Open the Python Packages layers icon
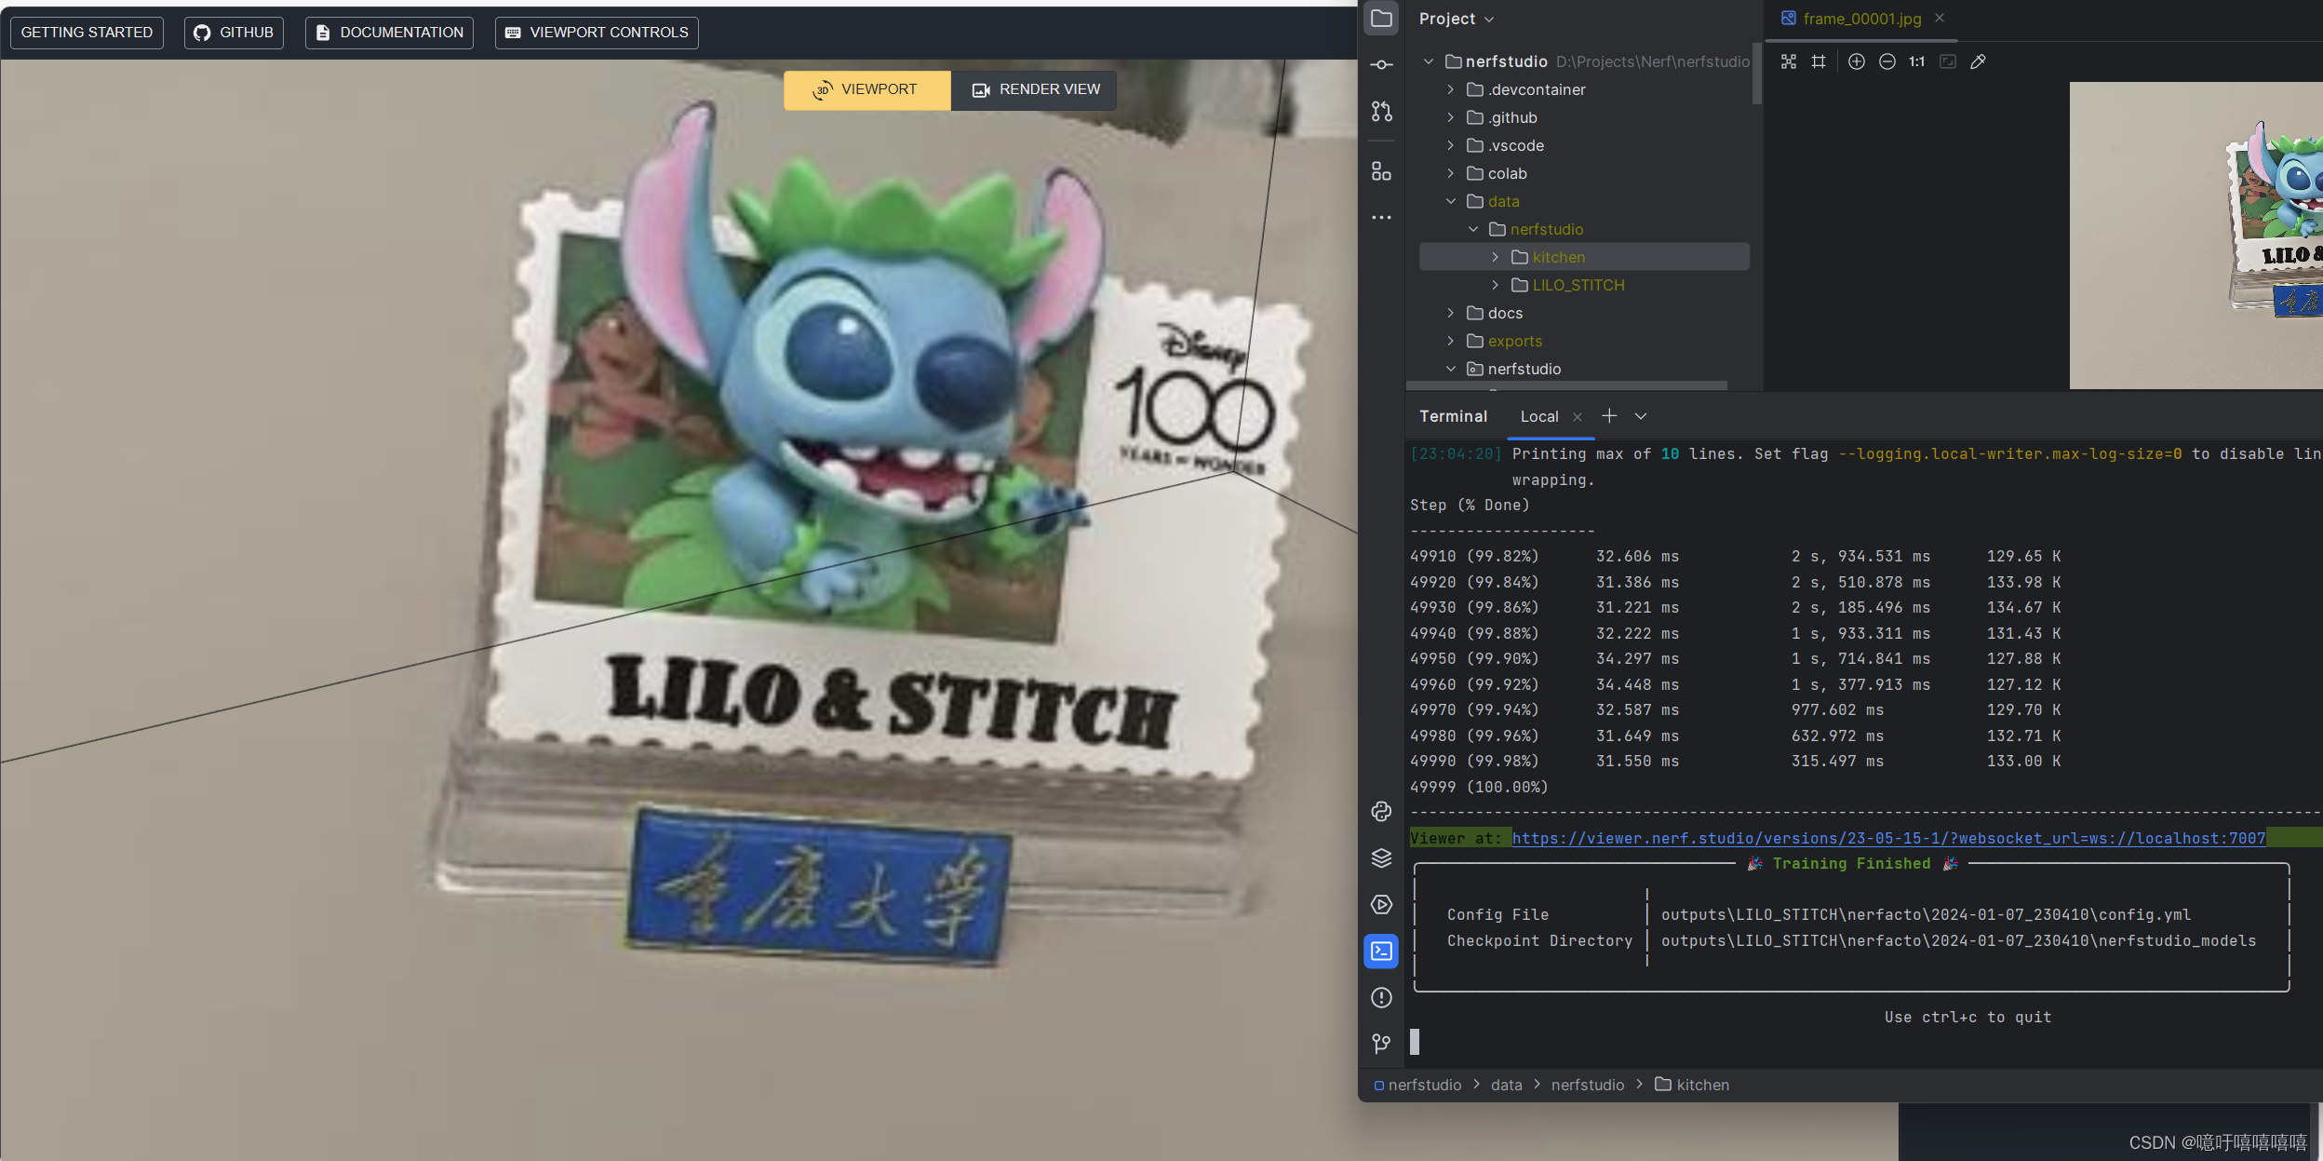Screen dimensions: 2323x1161 click(x=1381, y=857)
